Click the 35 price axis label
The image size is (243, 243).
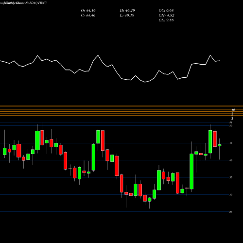coord(231,177)
